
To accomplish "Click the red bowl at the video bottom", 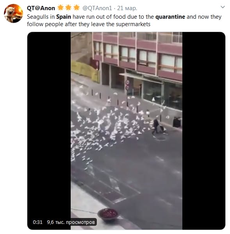I will click(x=108, y=214).
